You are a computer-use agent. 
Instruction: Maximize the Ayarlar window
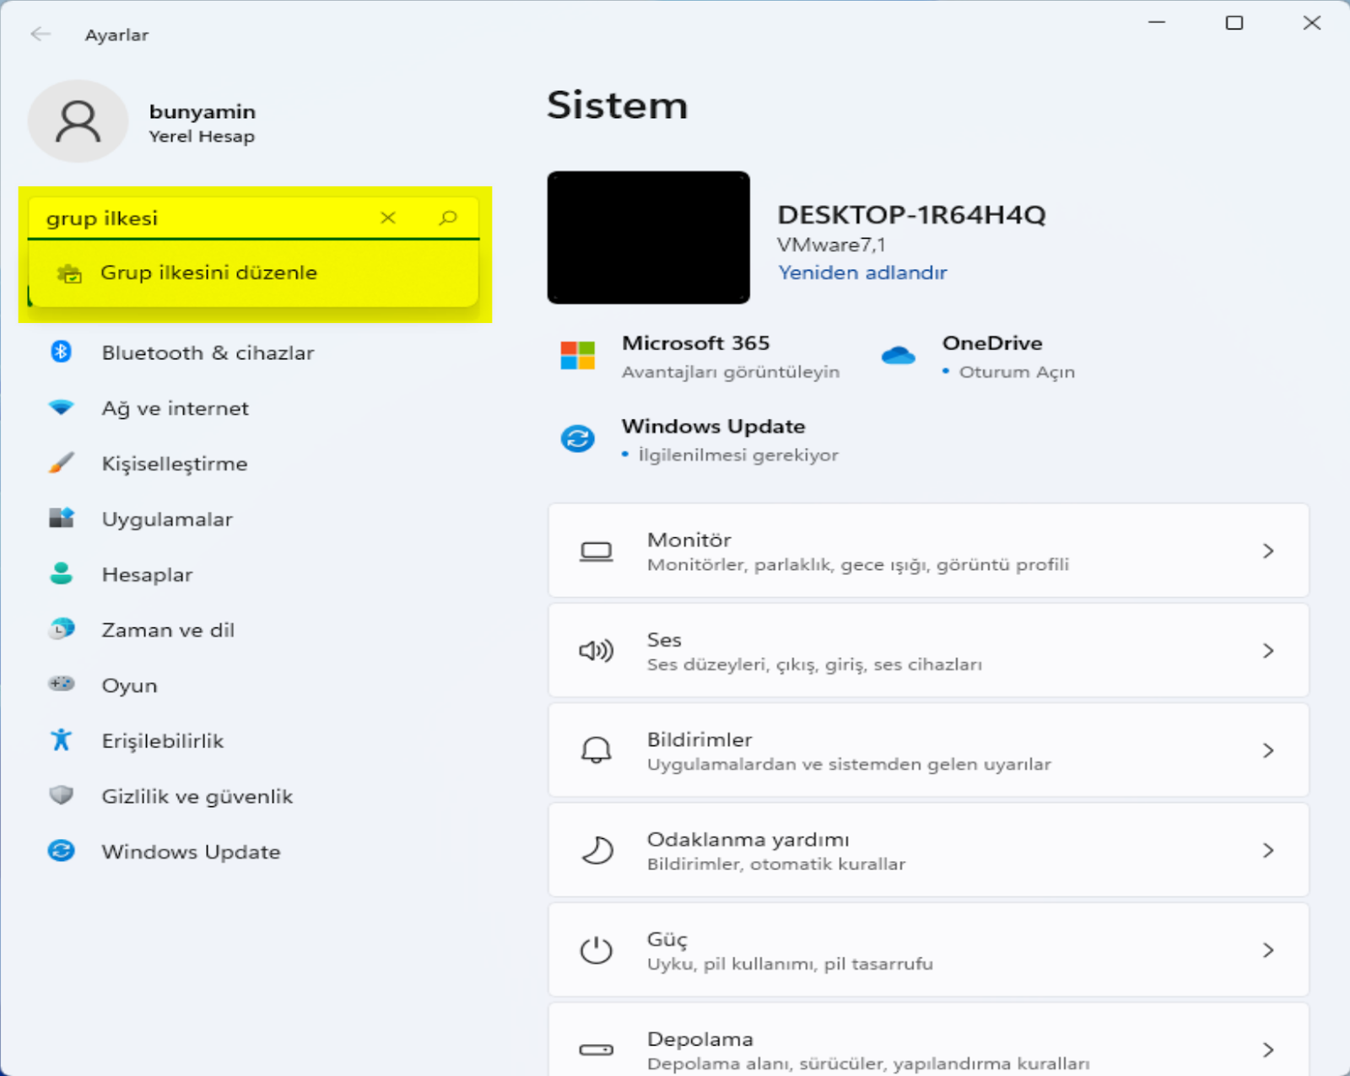(1234, 23)
